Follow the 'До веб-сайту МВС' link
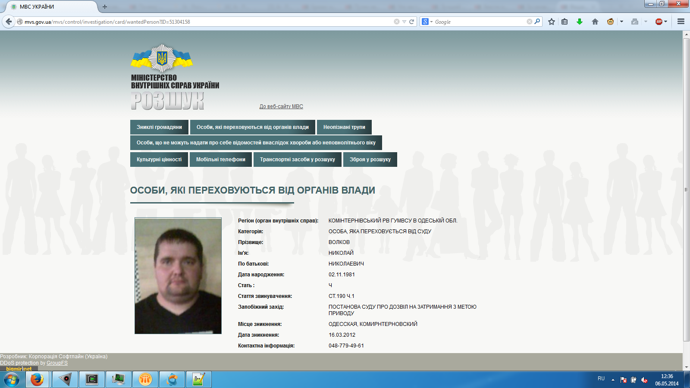 tap(281, 106)
